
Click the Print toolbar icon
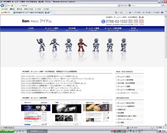130,12
